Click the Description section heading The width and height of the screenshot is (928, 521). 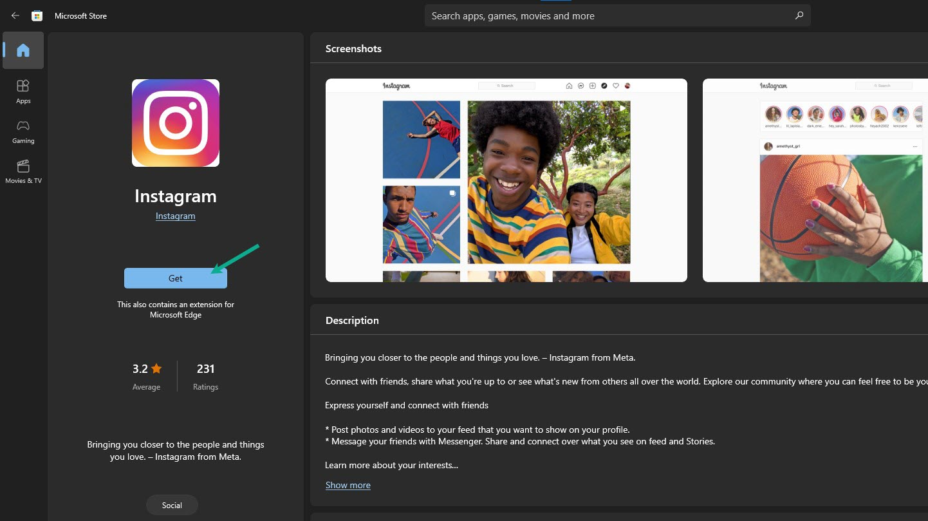tap(352, 320)
